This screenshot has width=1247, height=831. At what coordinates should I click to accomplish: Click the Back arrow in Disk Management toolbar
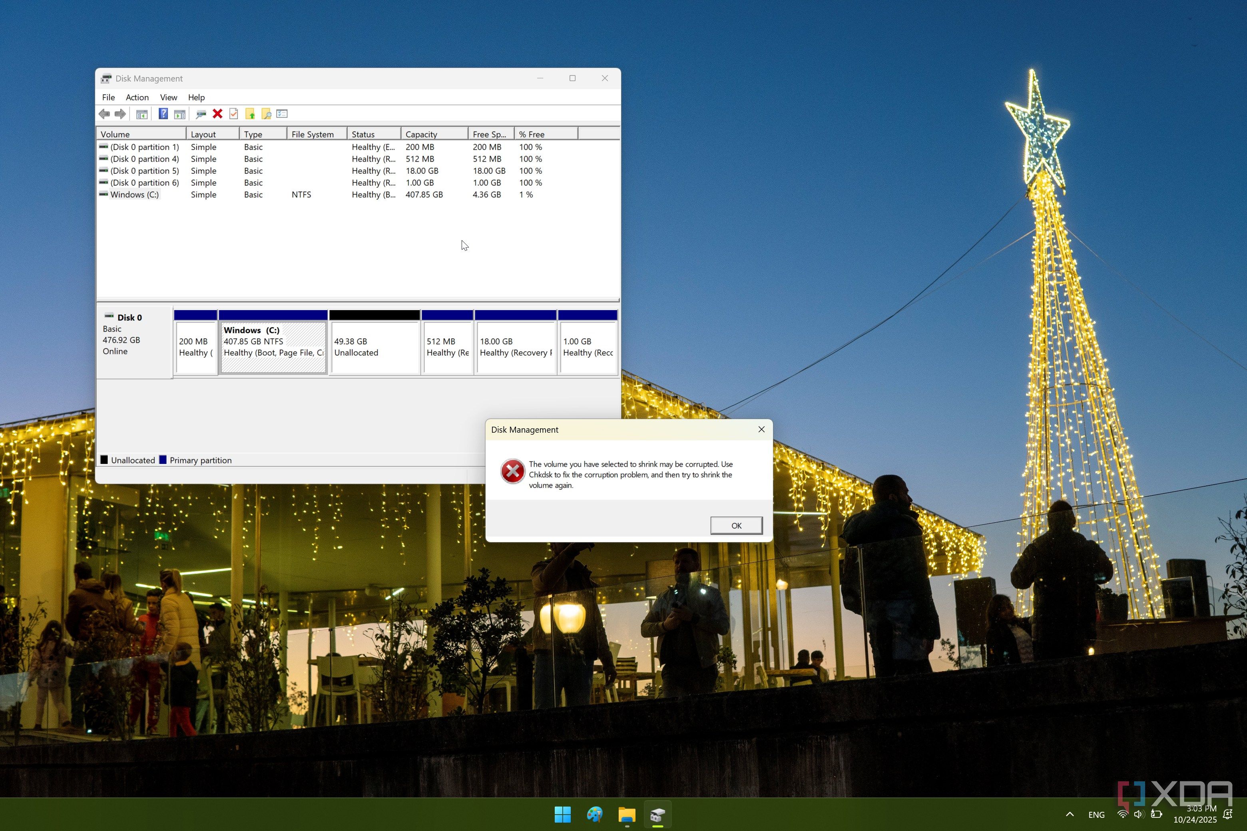[x=104, y=113]
